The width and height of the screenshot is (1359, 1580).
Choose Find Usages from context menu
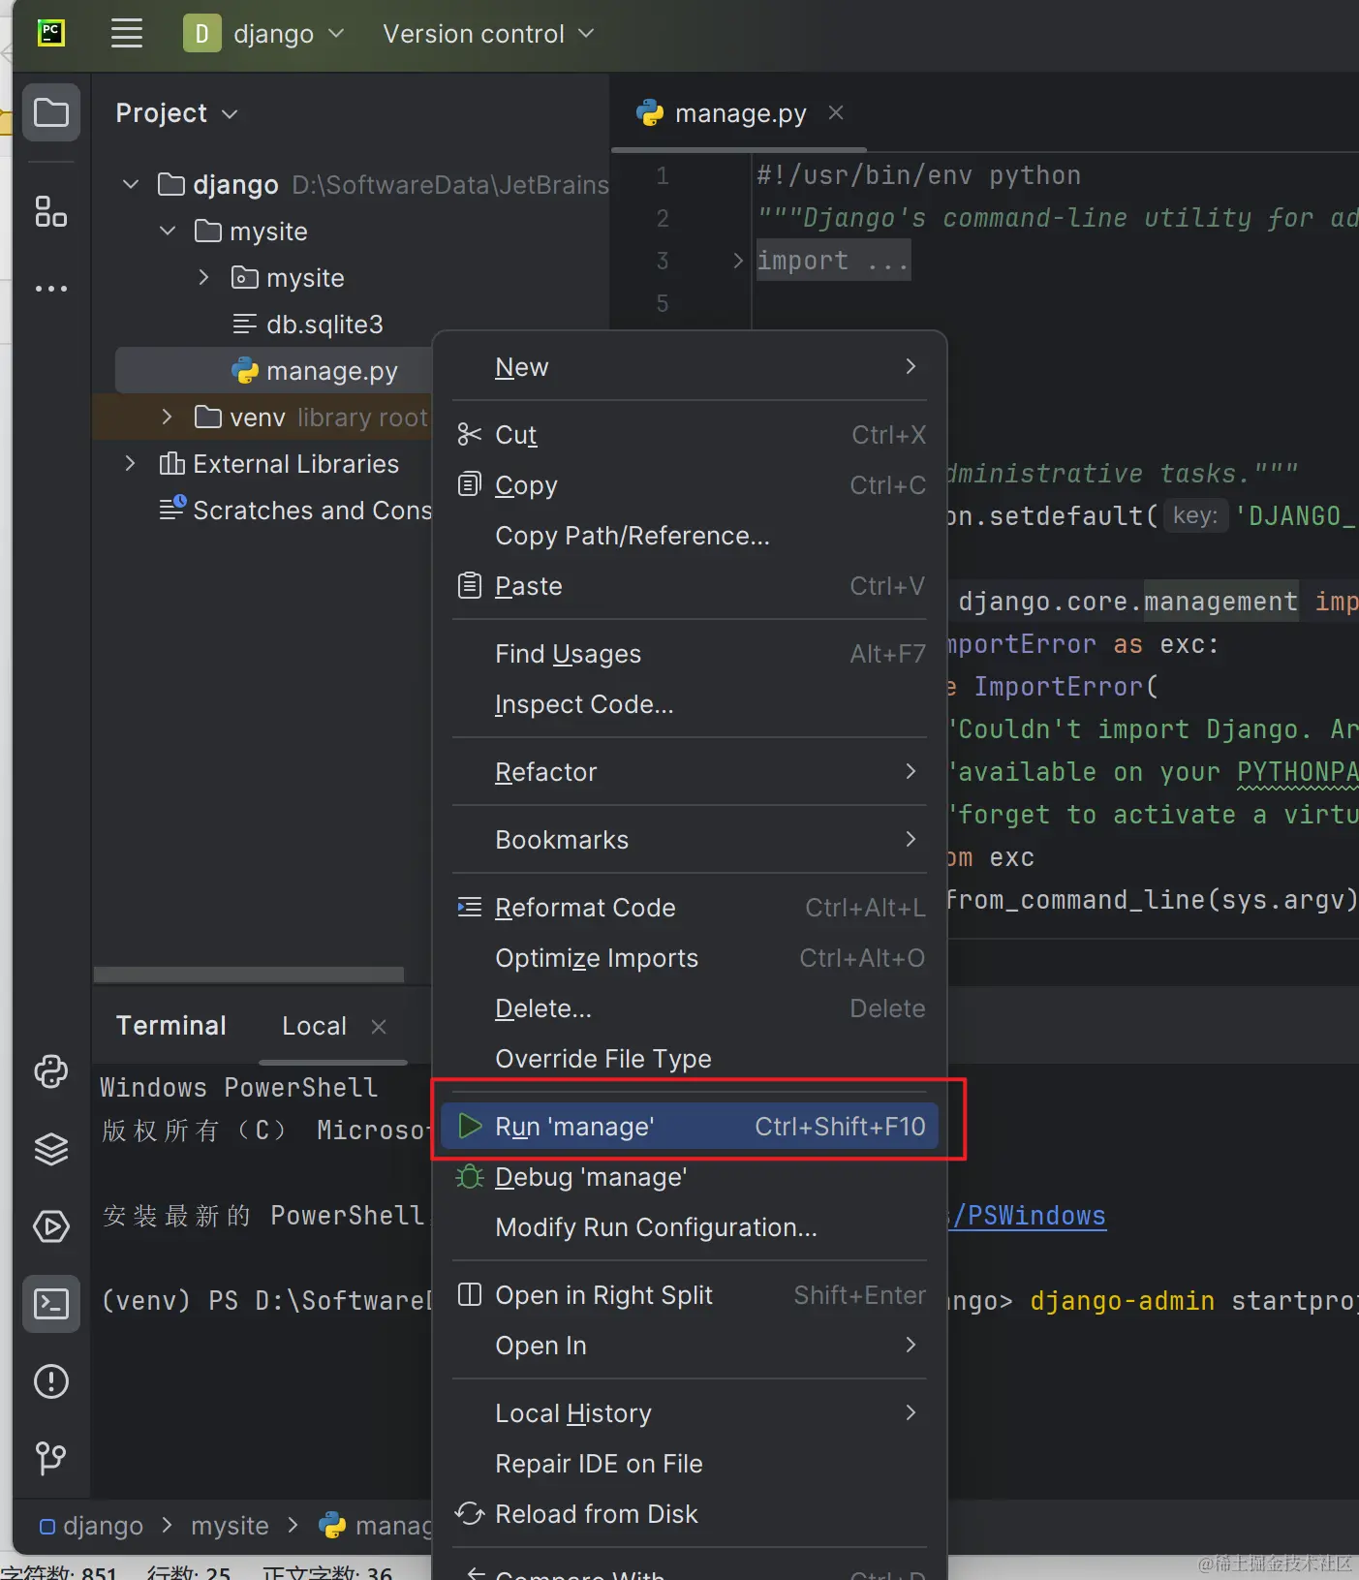(690, 654)
